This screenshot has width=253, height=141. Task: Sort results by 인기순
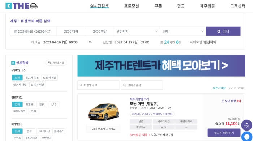click(x=232, y=88)
